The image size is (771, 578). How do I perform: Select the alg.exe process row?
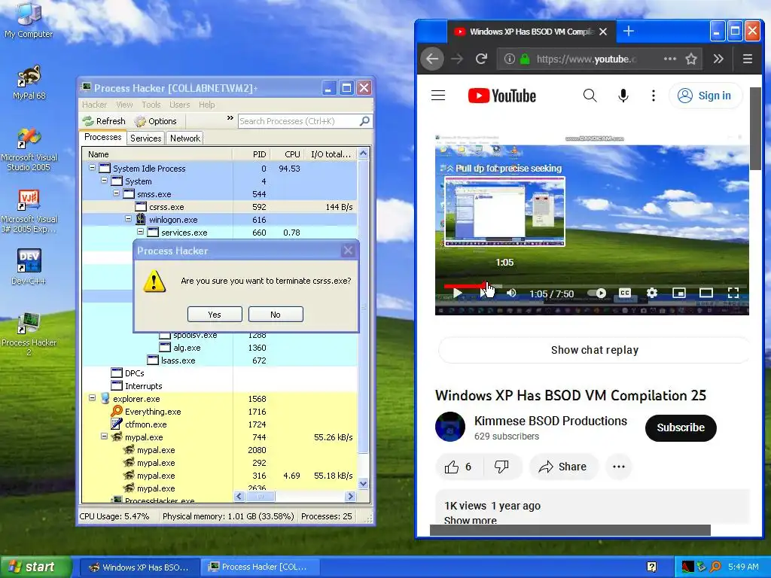[219, 348]
